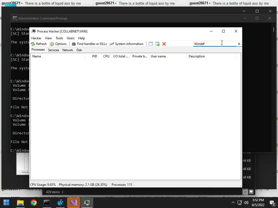Maximize the Process Hacker window
Viewport: 278px width, 208px height.
[223, 31]
